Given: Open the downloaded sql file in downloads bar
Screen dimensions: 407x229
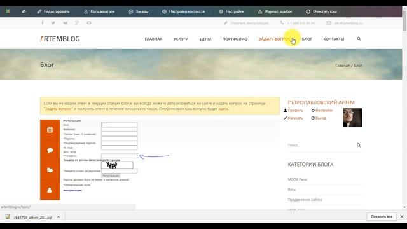Looking at the screenshot, I should [29, 217].
